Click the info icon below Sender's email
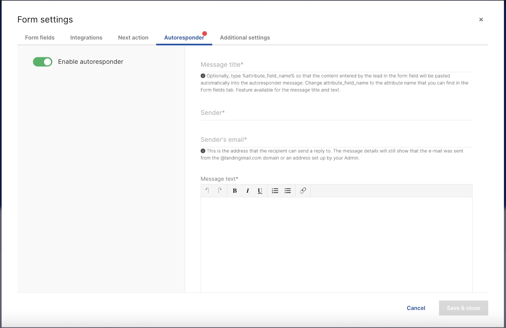This screenshot has width=506, height=328. 203,151
